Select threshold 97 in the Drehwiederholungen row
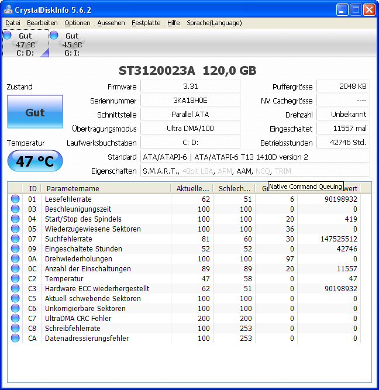The image size is (379, 390). point(290,258)
